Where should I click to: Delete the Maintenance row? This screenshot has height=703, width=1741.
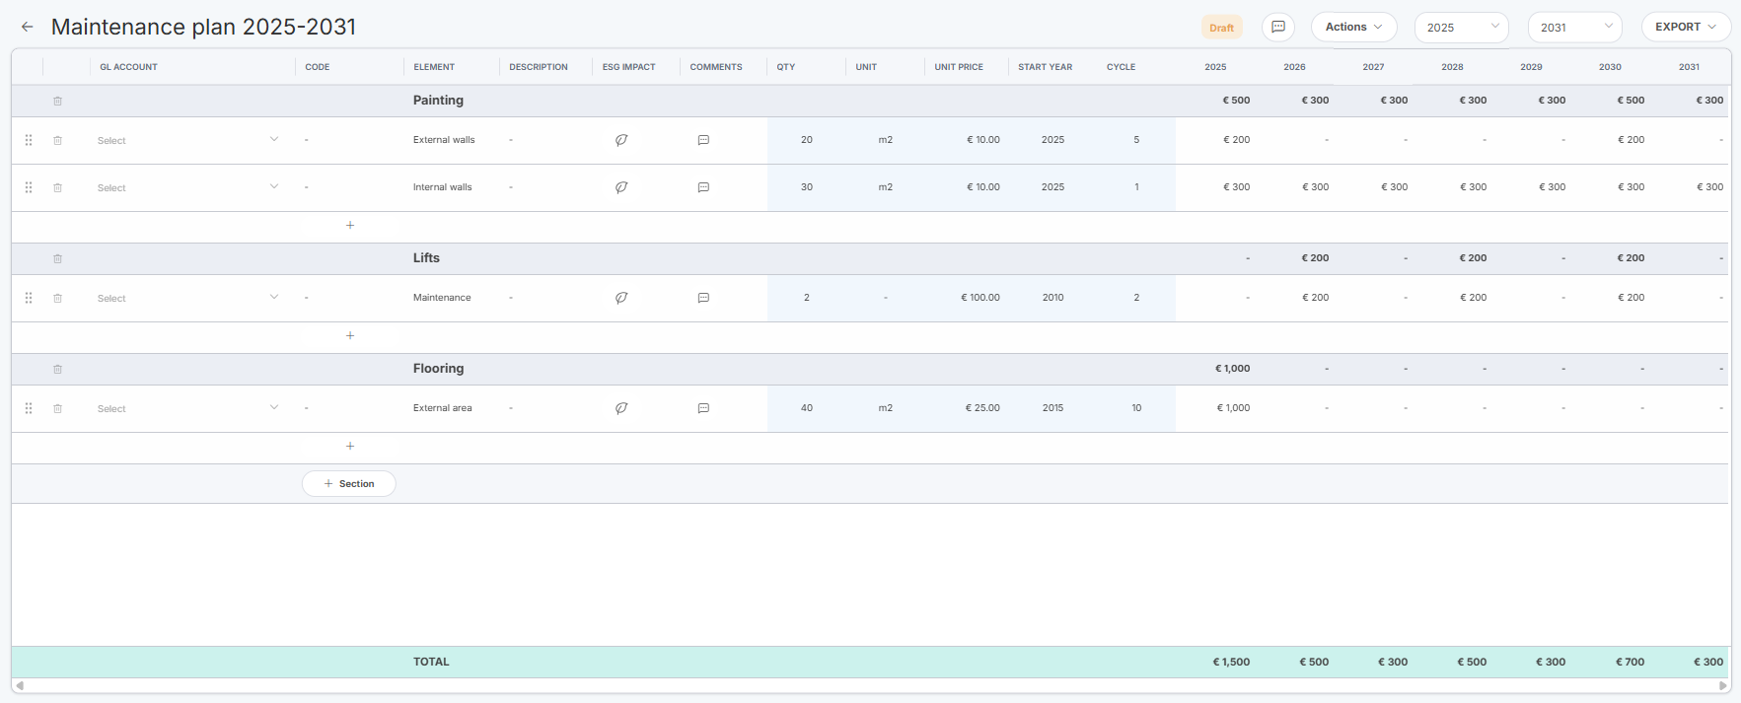[x=57, y=298]
